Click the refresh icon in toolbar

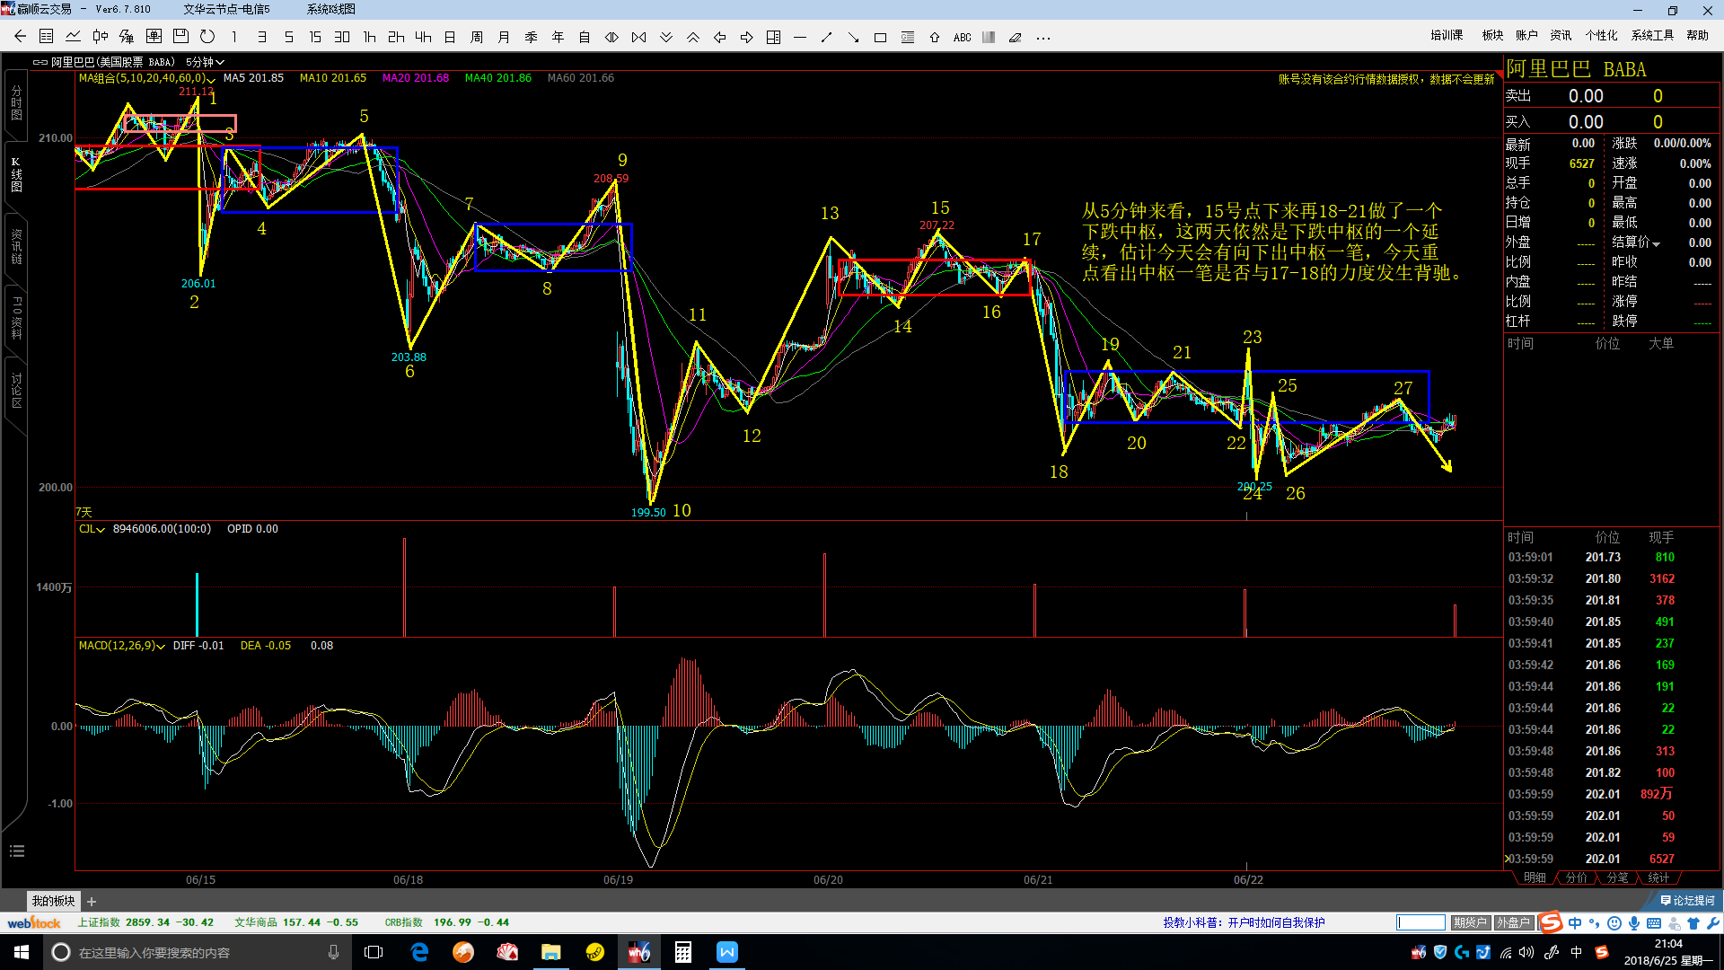(207, 37)
